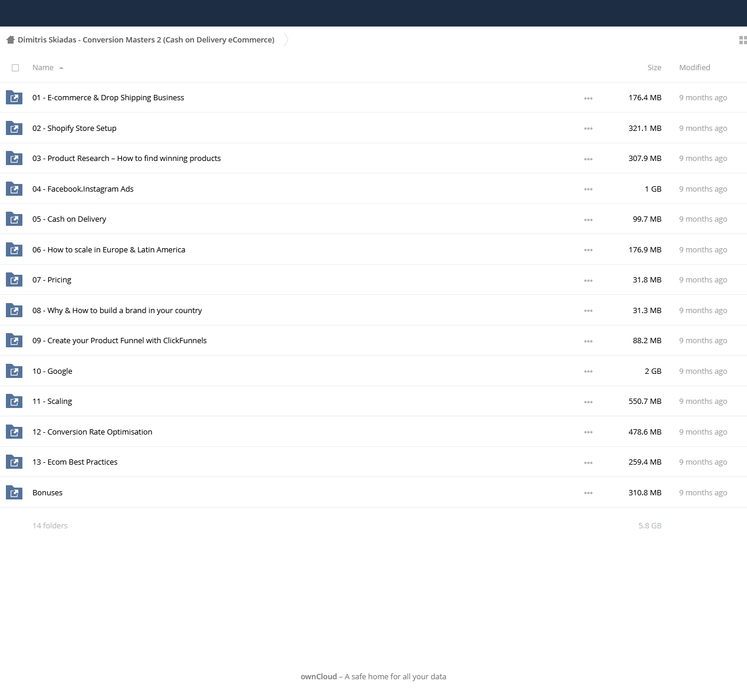Click folder icon for 11 Scaling

[14, 401]
